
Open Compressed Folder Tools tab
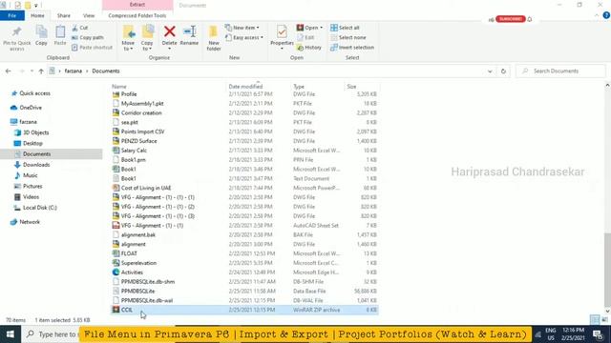click(x=137, y=15)
